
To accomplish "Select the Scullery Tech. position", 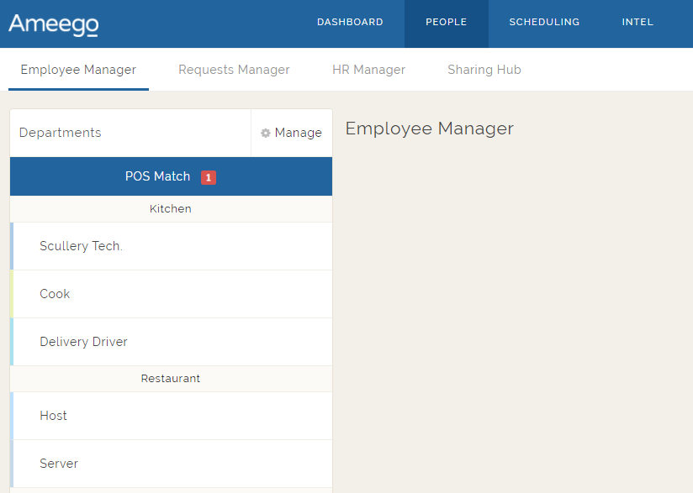I will (81, 246).
